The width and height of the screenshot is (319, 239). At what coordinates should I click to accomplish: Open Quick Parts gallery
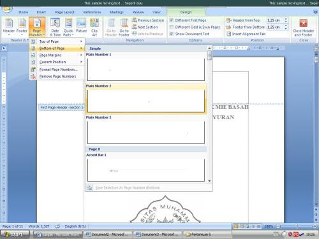[68, 27]
